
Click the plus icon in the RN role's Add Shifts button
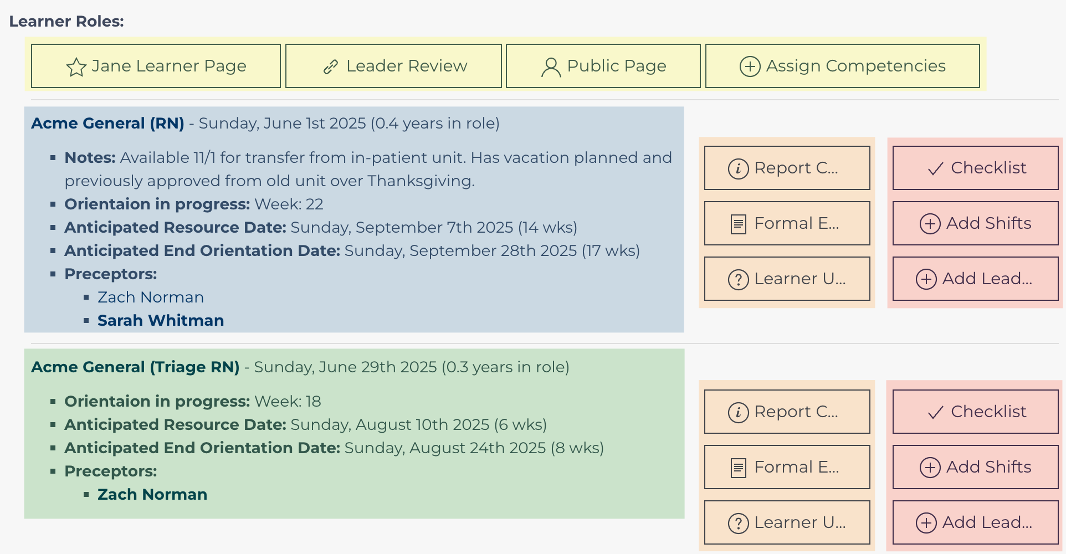pyautogui.click(x=930, y=224)
